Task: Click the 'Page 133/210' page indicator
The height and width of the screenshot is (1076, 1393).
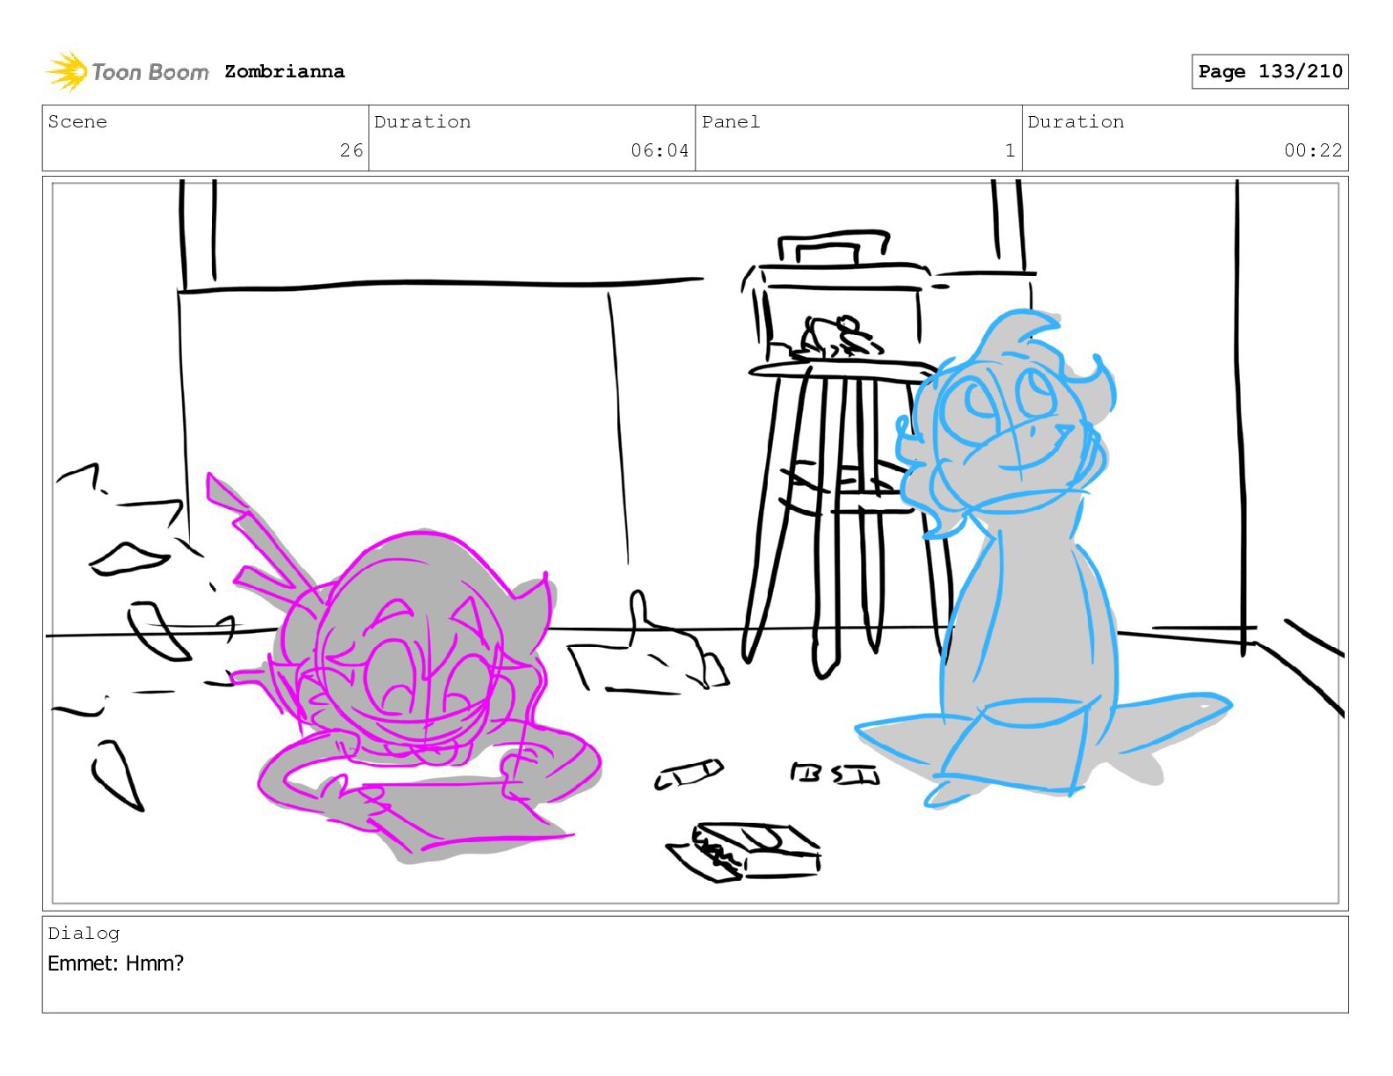Action: (x=1270, y=71)
